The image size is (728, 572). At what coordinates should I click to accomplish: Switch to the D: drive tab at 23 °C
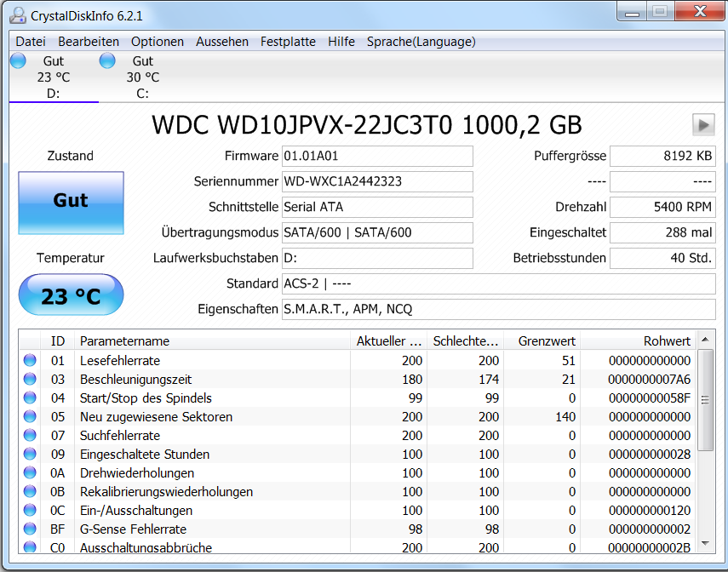54,77
